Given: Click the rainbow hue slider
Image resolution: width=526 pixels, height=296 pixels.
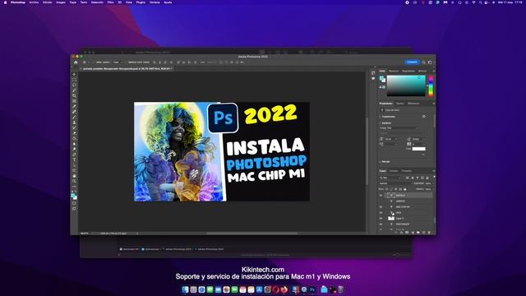Looking at the screenshot, I should click(431, 86).
